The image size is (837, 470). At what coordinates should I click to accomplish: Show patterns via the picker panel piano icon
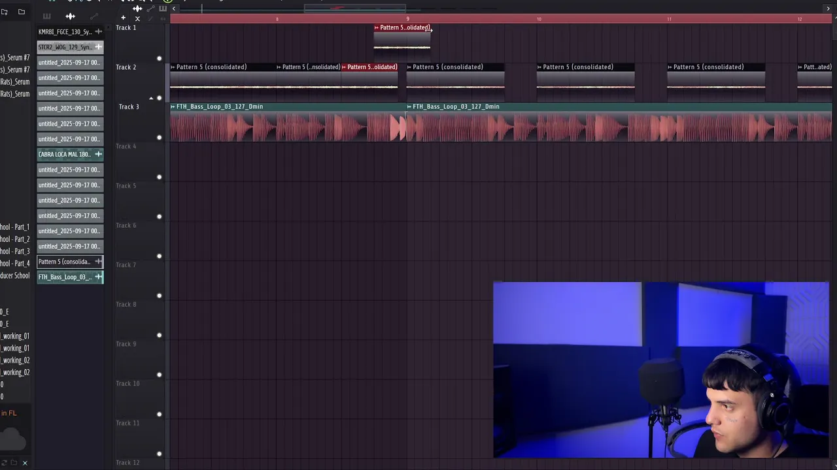[x=46, y=16]
